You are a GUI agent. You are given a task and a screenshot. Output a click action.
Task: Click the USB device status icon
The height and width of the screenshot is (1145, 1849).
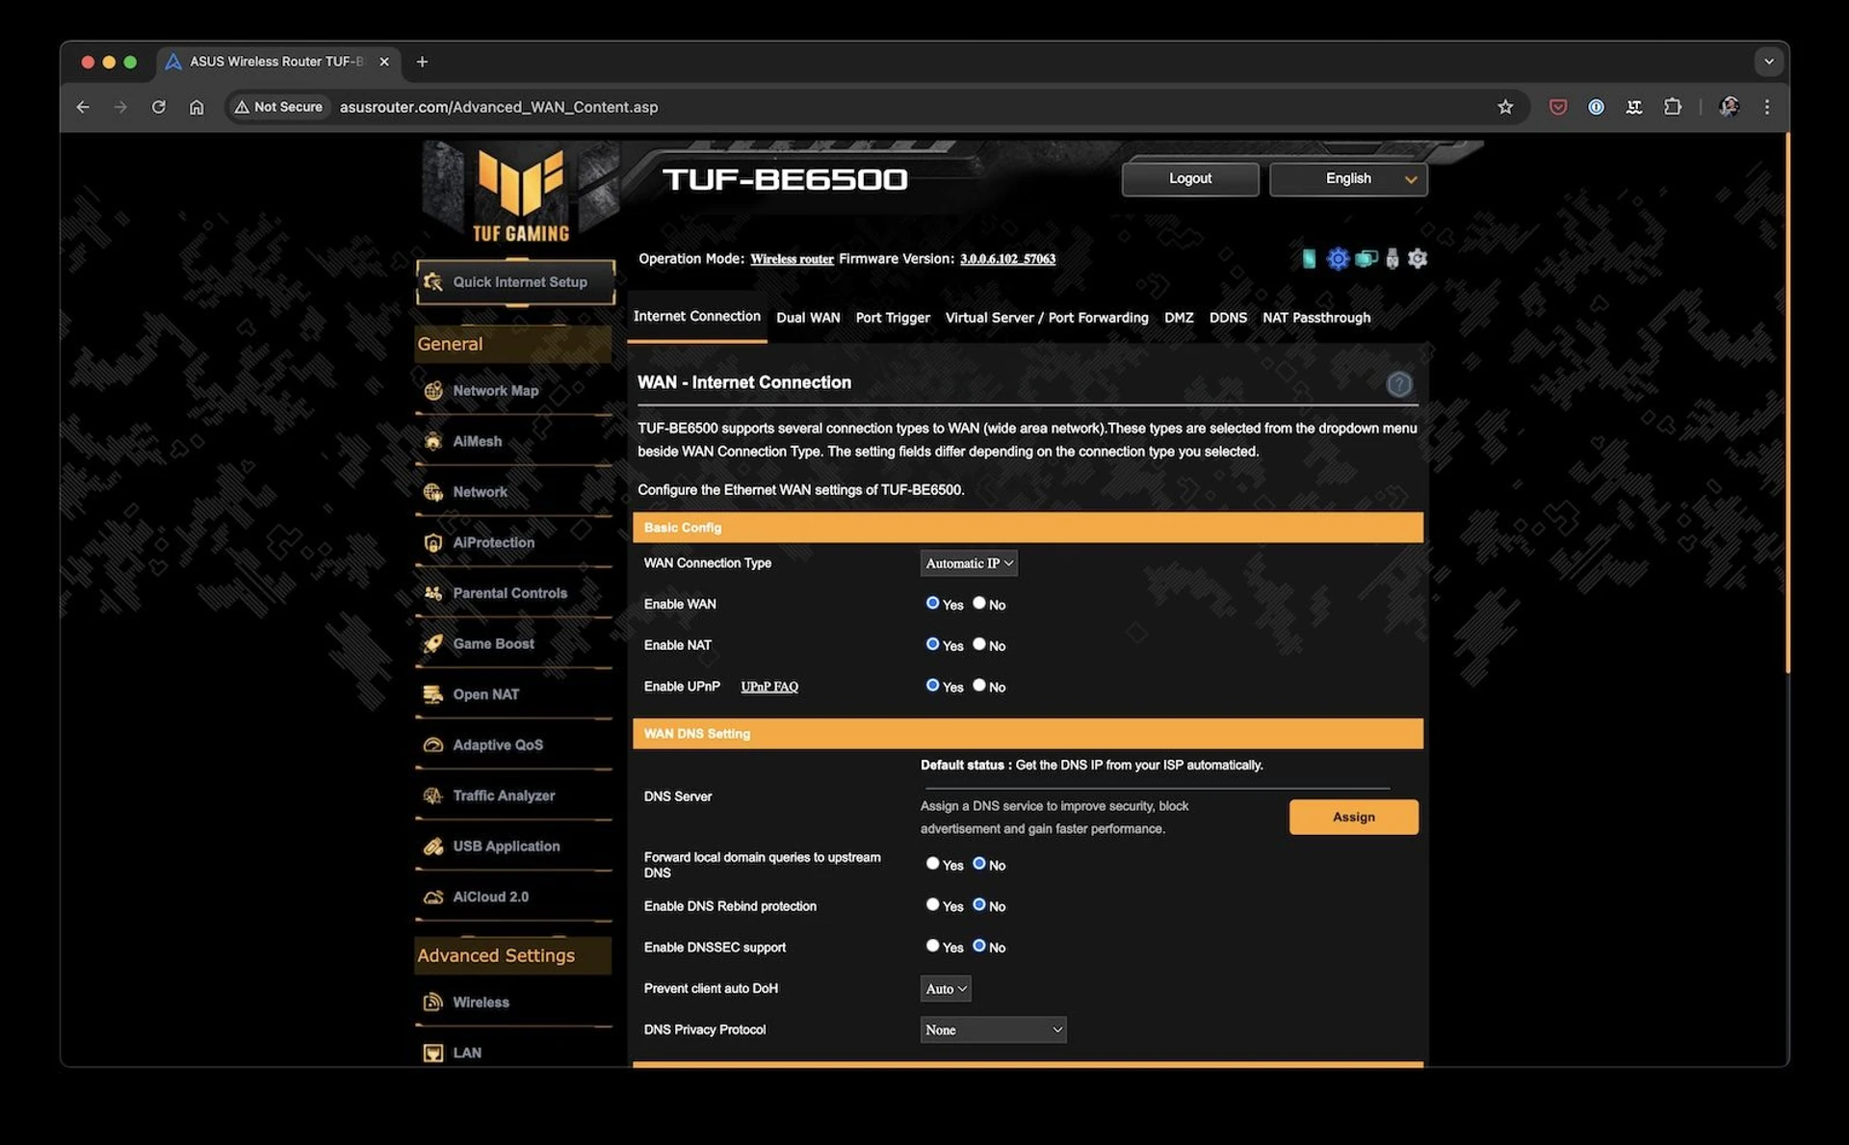coord(1392,258)
